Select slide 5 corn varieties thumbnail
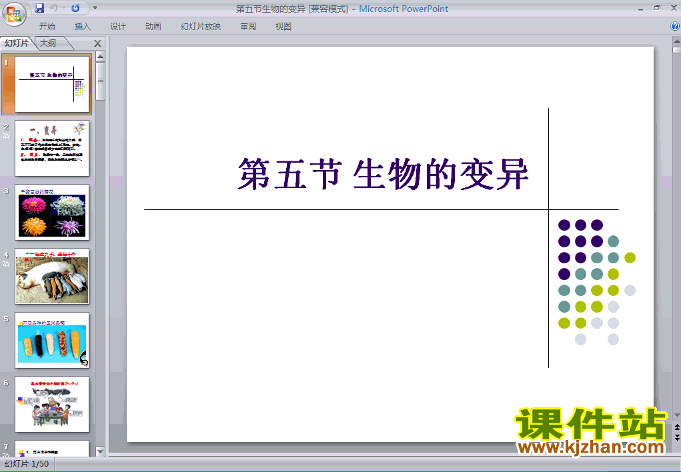The image size is (681, 472). [x=52, y=341]
